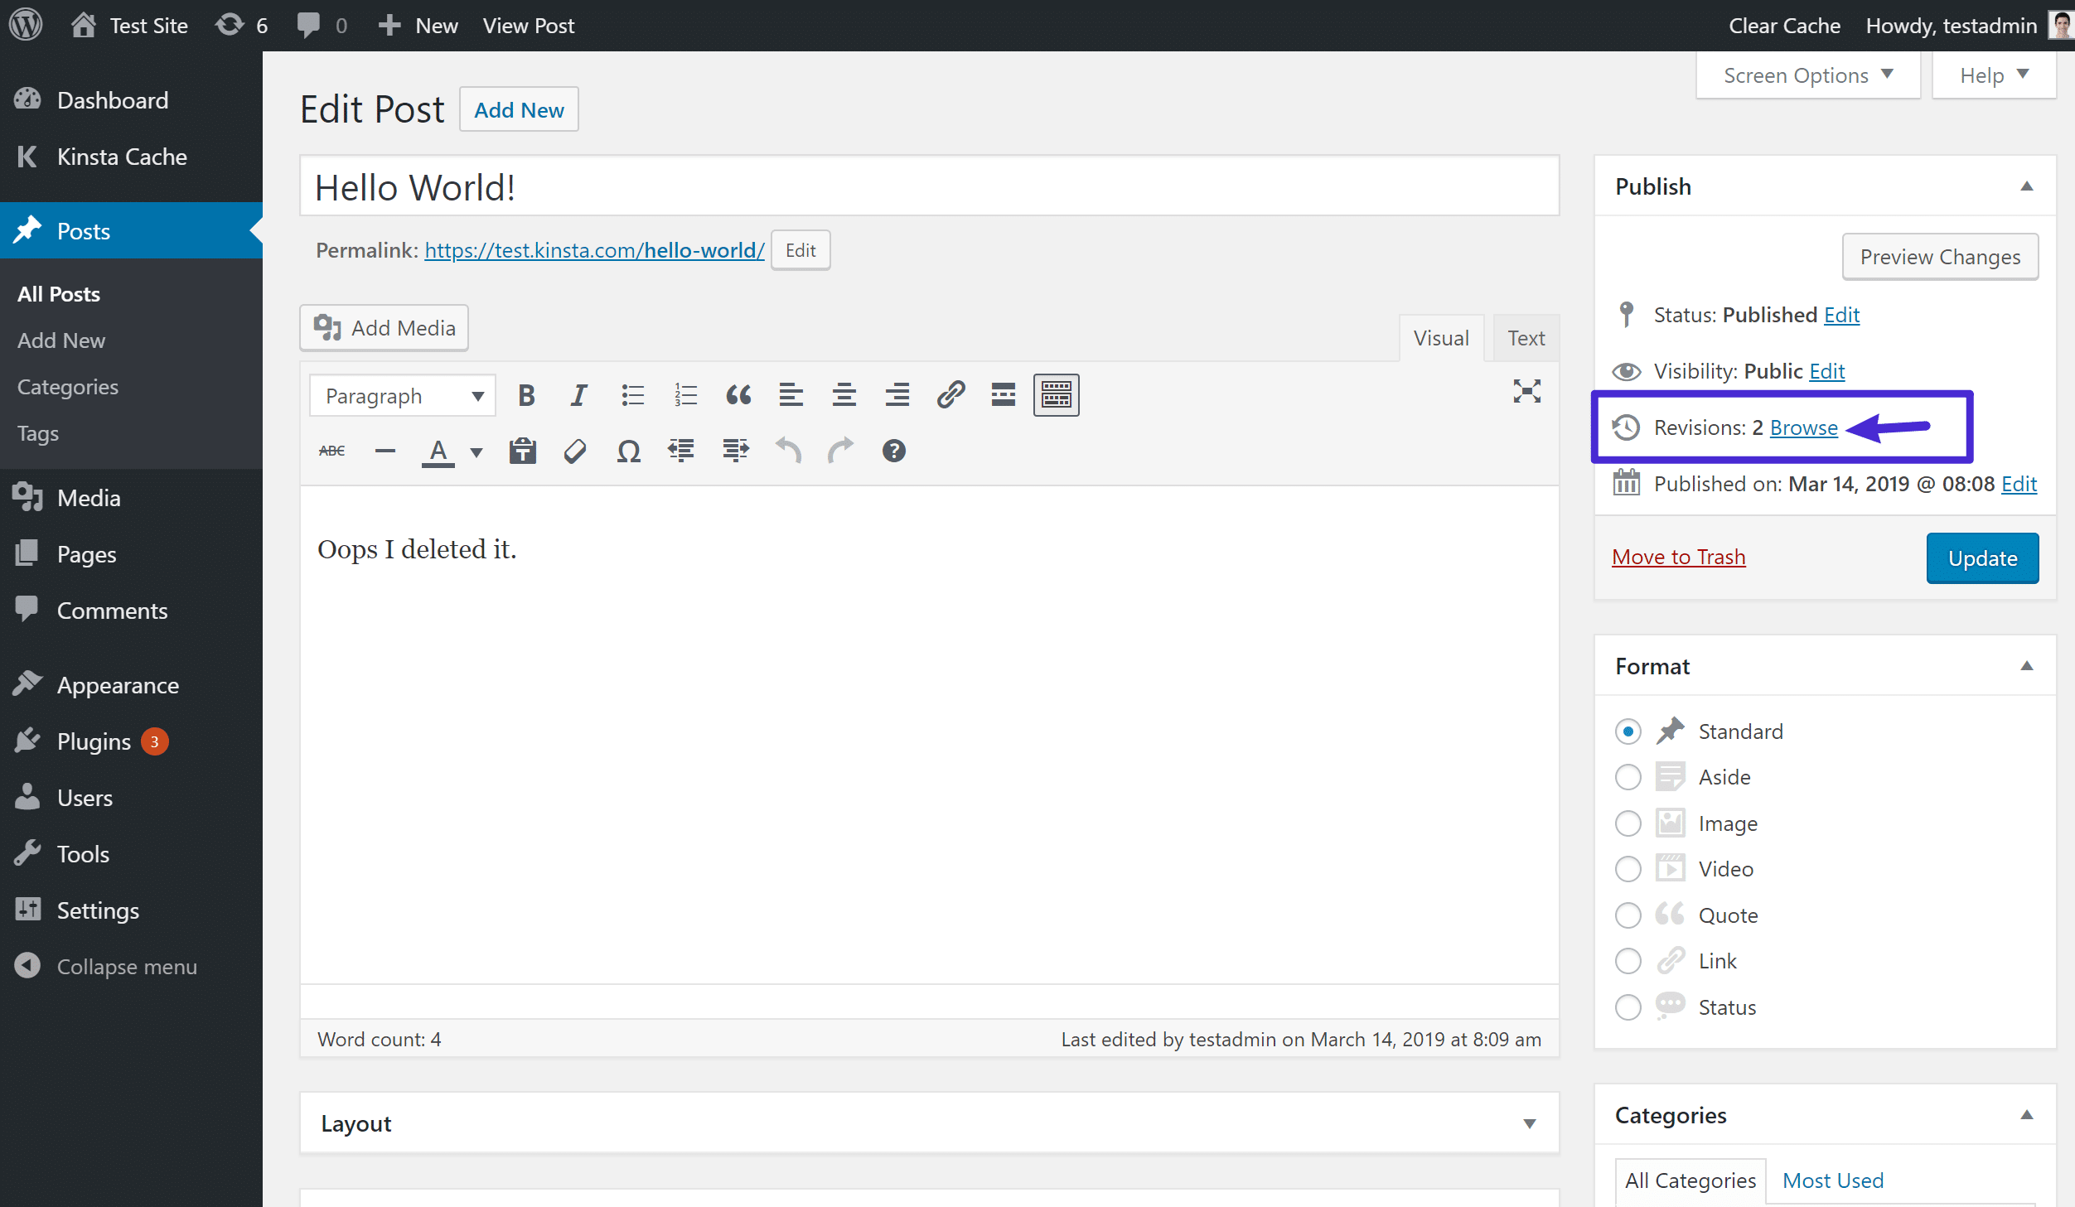Image resolution: width=2075 pixels, height=1207 pixels.
Task: Click the Italic formatting icon
Action: 579,395
